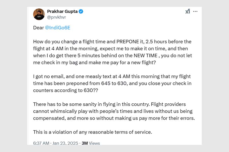229x152 pixels.
Task: Click the blue verified badge
Action: coord(81,11)
